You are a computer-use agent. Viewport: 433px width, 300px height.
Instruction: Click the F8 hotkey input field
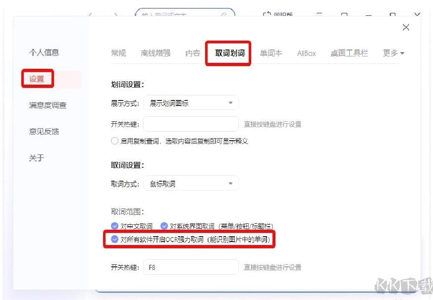[x=191, y=267]
